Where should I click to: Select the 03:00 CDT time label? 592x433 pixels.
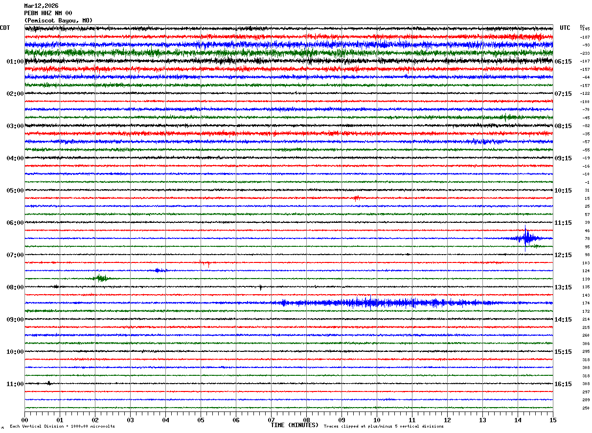(x=15, y=126)
